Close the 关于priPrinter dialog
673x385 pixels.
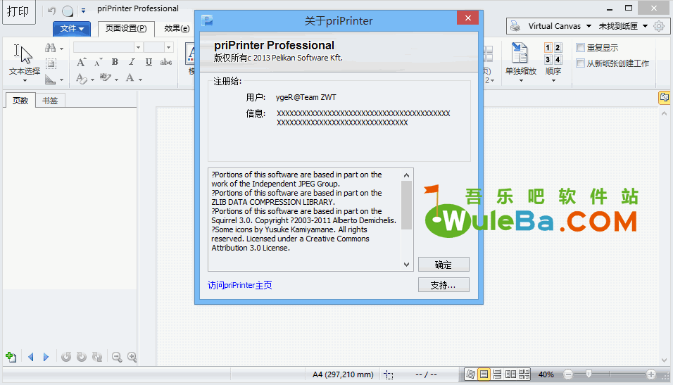click(x=468, y=18)
